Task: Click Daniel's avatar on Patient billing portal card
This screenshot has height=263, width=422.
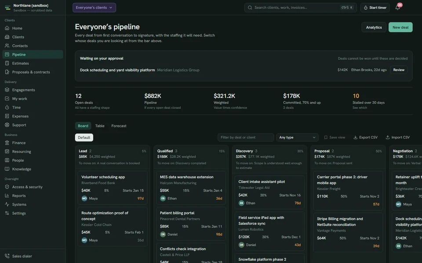Action: [163, 234]
